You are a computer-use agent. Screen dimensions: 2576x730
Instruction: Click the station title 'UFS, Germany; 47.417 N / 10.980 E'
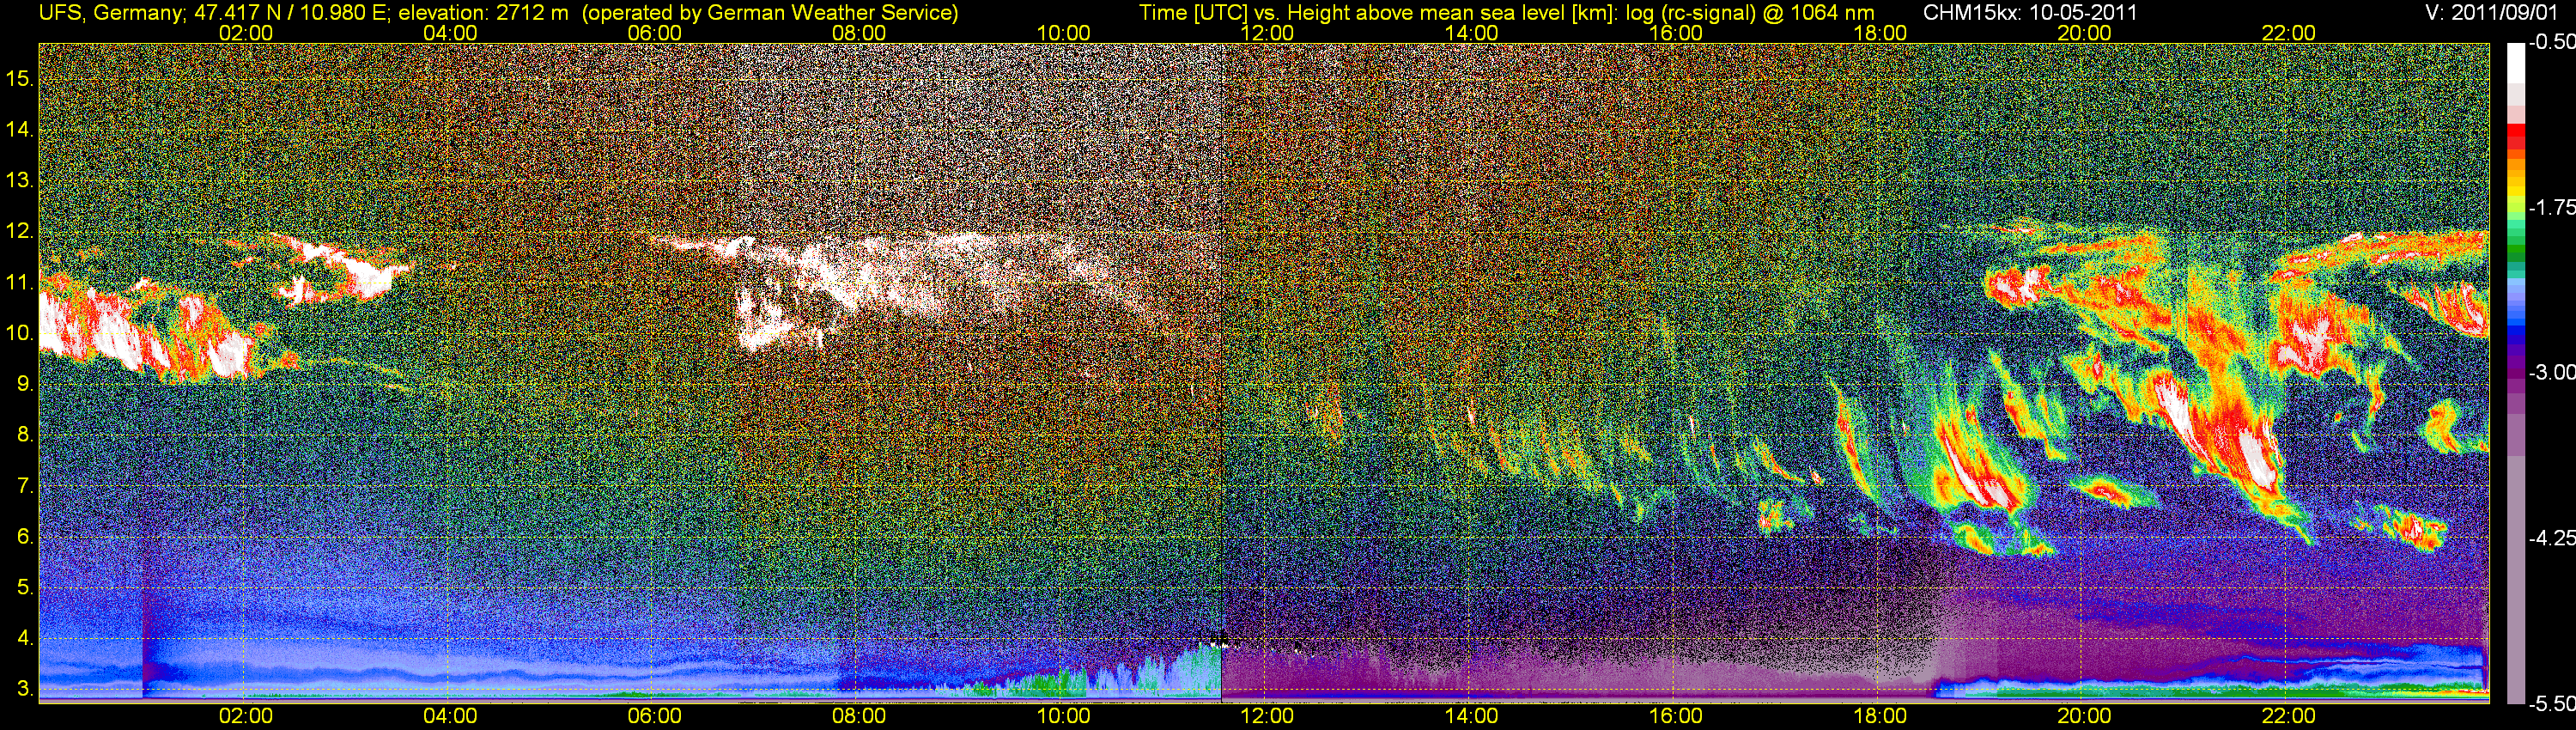coord(212,13)
